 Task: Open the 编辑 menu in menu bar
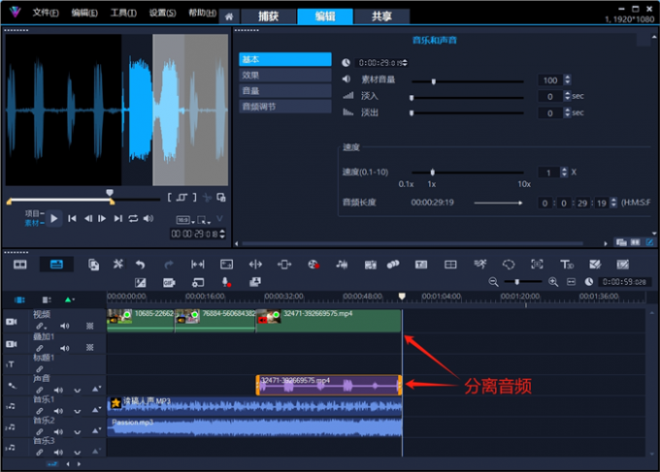[84, 13]
